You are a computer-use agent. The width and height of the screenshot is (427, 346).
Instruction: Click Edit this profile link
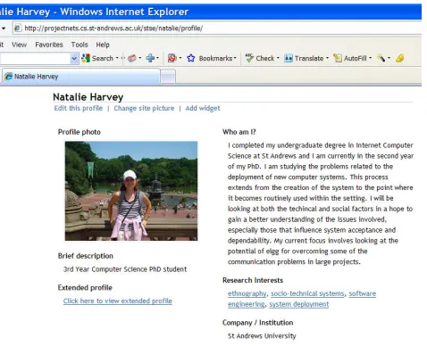coord(79,108)
